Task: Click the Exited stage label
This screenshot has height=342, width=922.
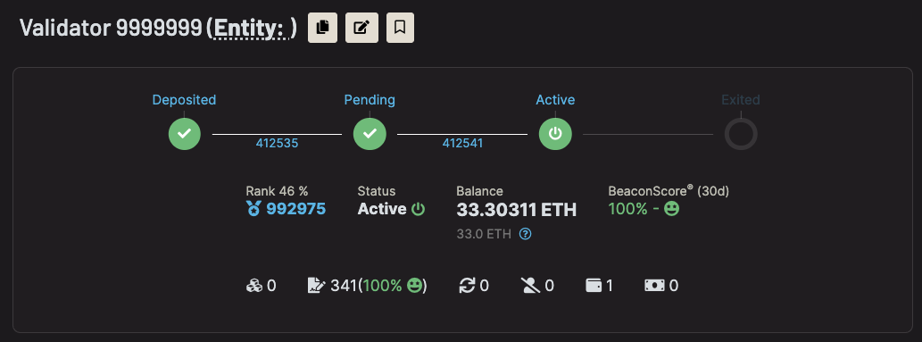Action: (740, 100)
